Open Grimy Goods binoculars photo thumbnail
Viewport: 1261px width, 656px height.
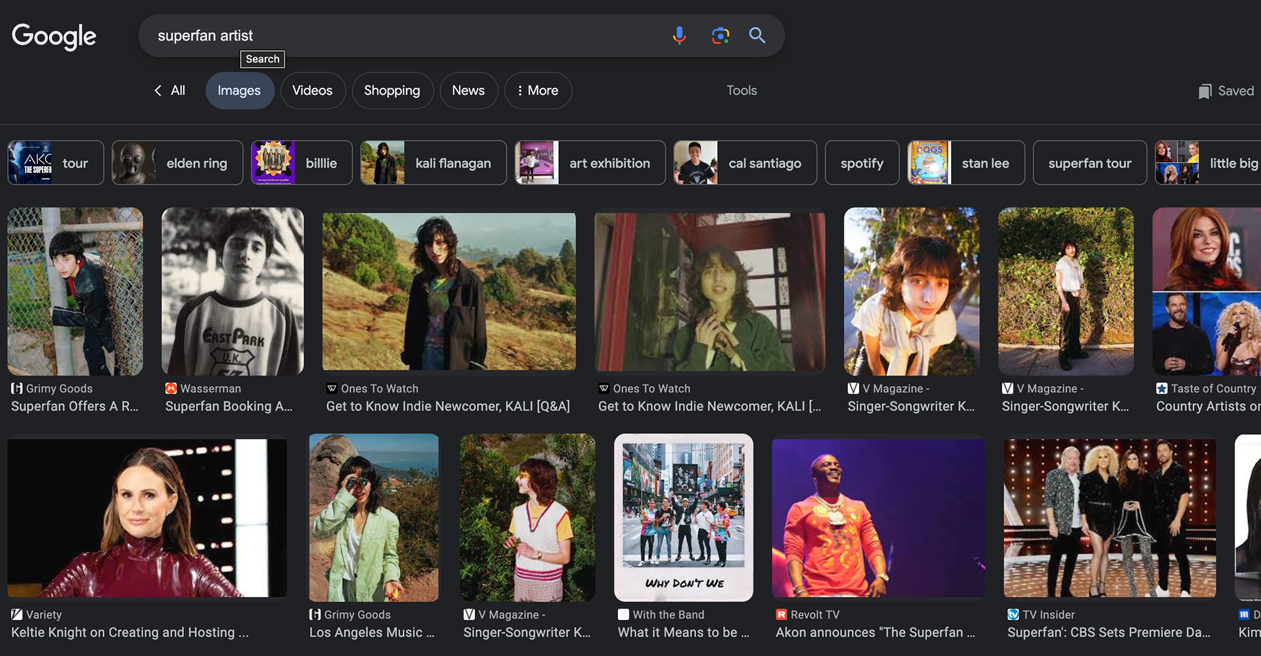click(374, 517)
